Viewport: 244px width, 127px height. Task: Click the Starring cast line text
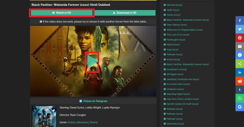pyautogui.click(x=90, y=108)
